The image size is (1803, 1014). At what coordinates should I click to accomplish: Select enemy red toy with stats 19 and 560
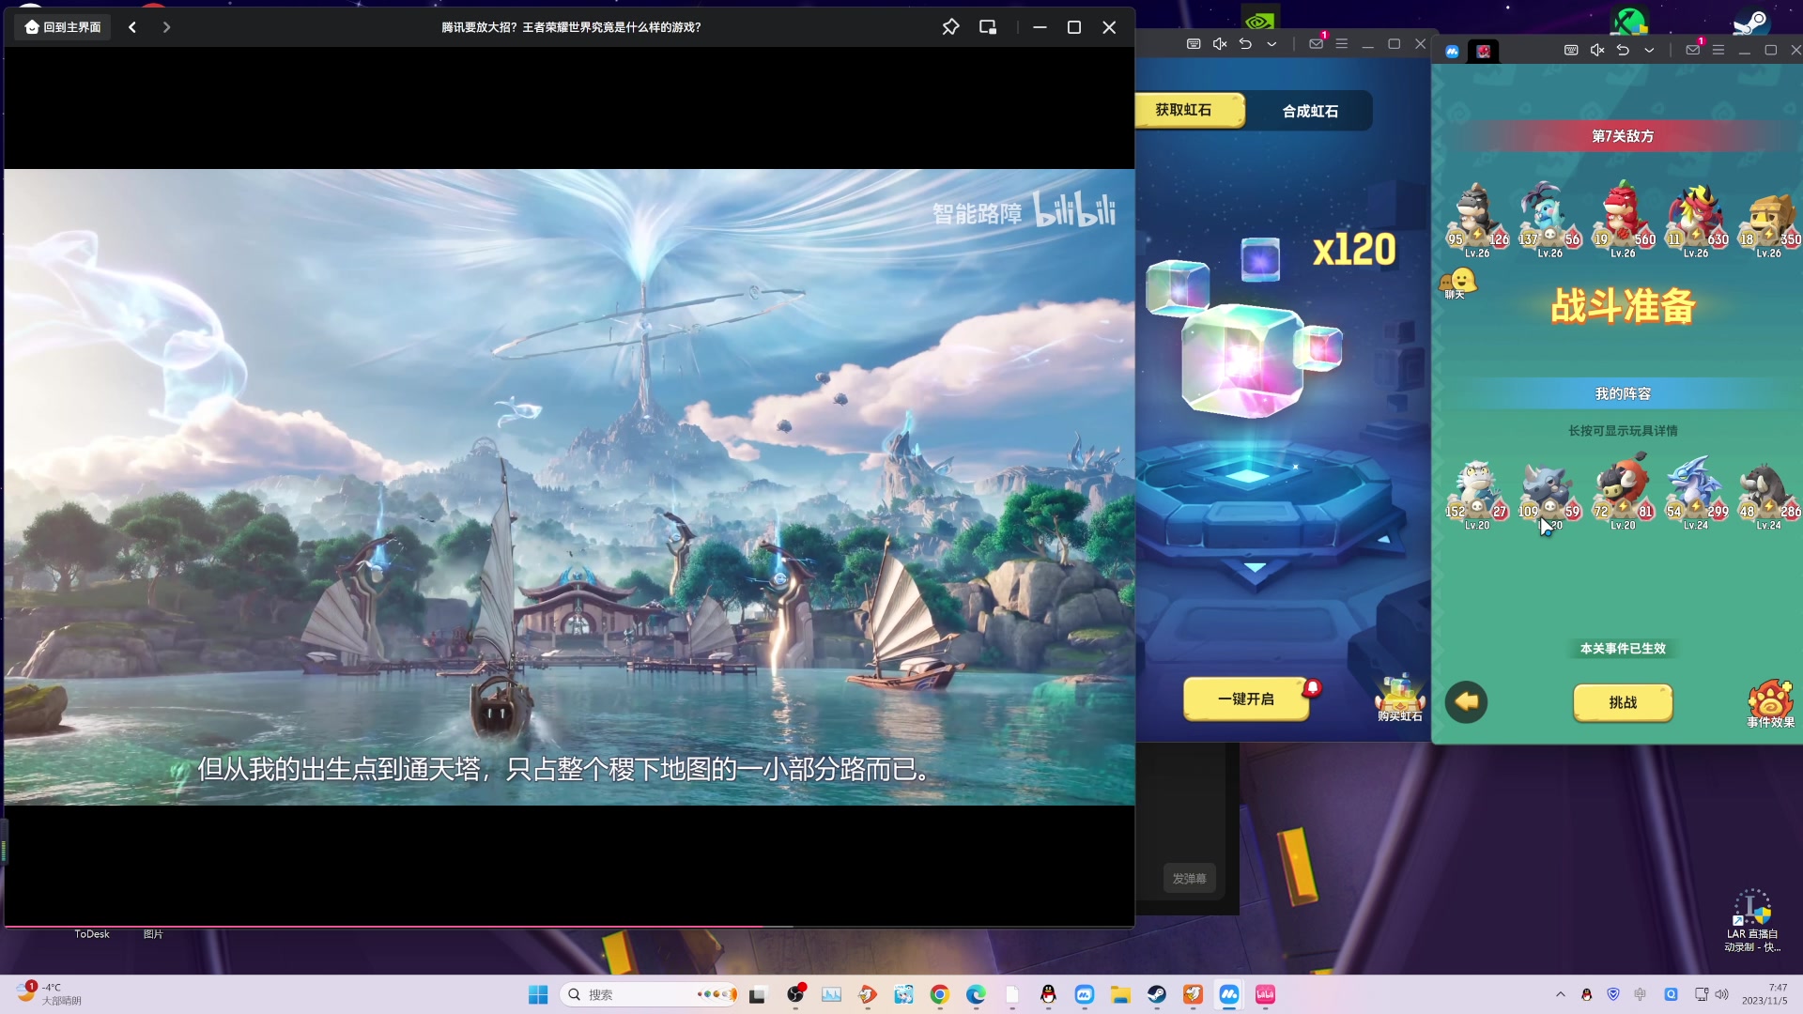point(1623,221)
